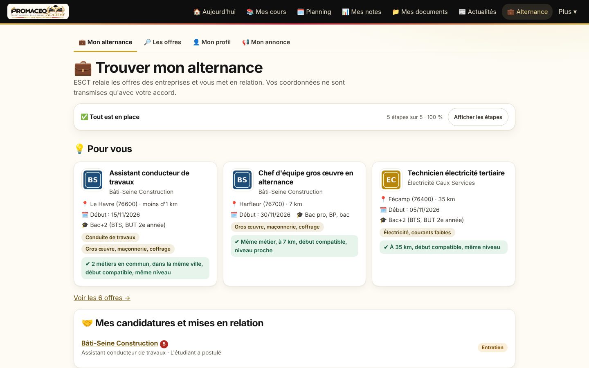Image resolution: width=589 pixels, height=368 pixels.
Task: Switch to Mon alternance tab
Action: click(105, 42)
